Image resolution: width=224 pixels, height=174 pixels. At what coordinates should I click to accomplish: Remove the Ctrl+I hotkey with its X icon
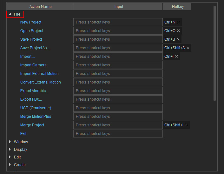177,57
